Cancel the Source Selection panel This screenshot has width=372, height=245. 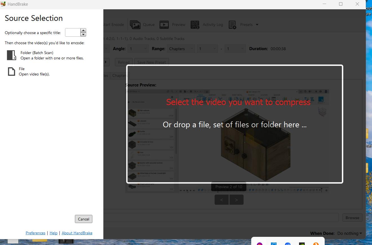84,219
